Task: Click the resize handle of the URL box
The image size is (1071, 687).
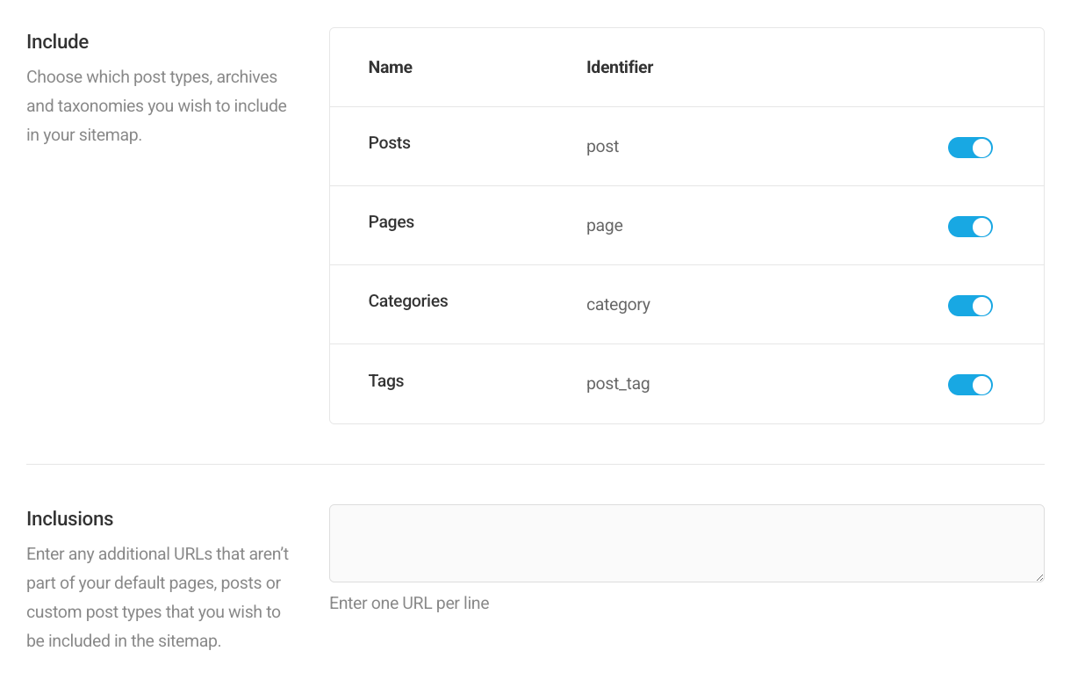Action: [1041, 578]
